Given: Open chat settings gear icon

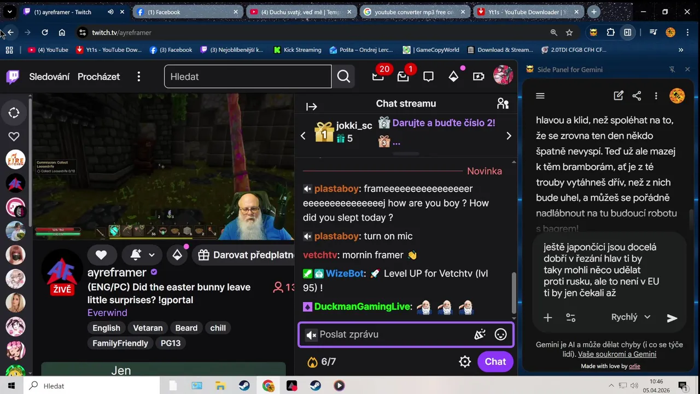Looking at the screenshot, I should [465, 362].
